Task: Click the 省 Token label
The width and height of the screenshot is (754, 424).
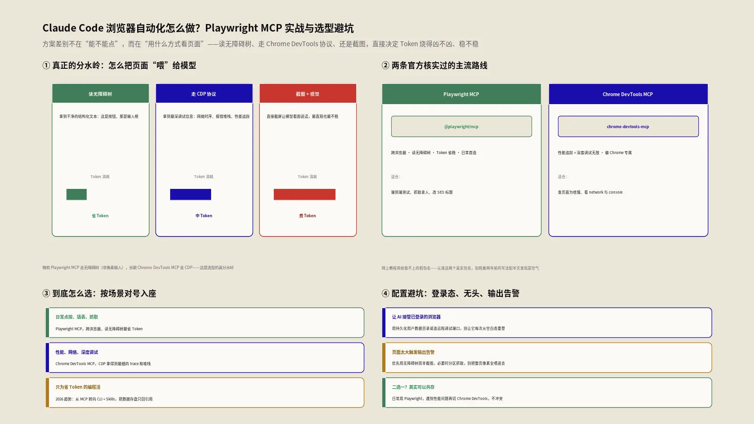Action: coord(100,216)
